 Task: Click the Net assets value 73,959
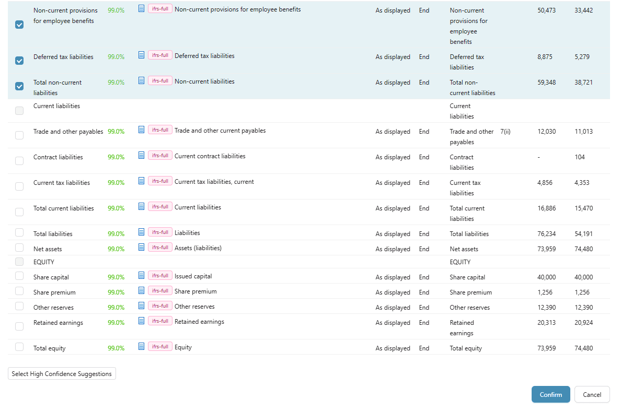point(547,249)
